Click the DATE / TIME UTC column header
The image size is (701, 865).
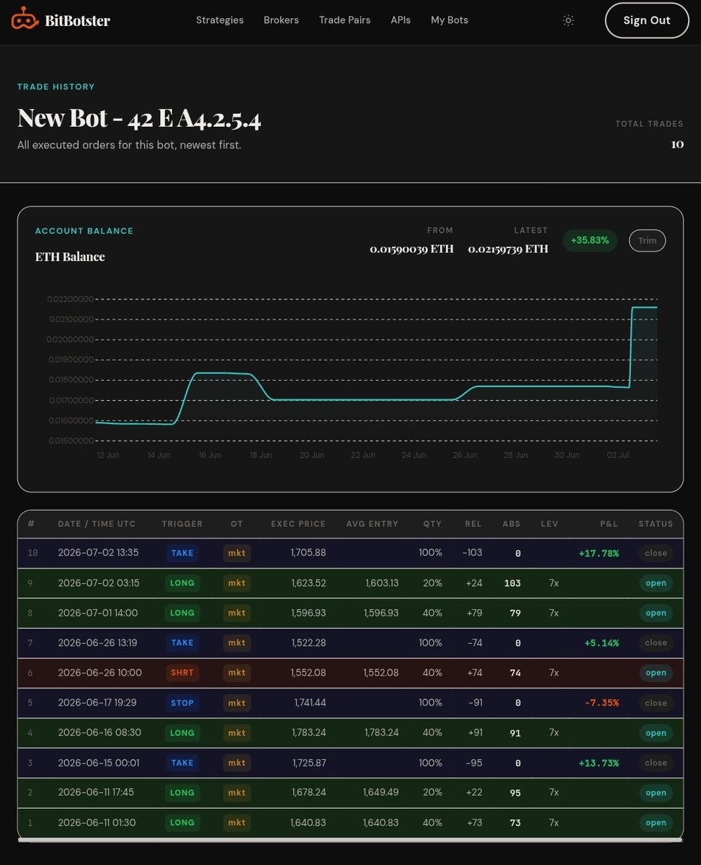point(97,524)
